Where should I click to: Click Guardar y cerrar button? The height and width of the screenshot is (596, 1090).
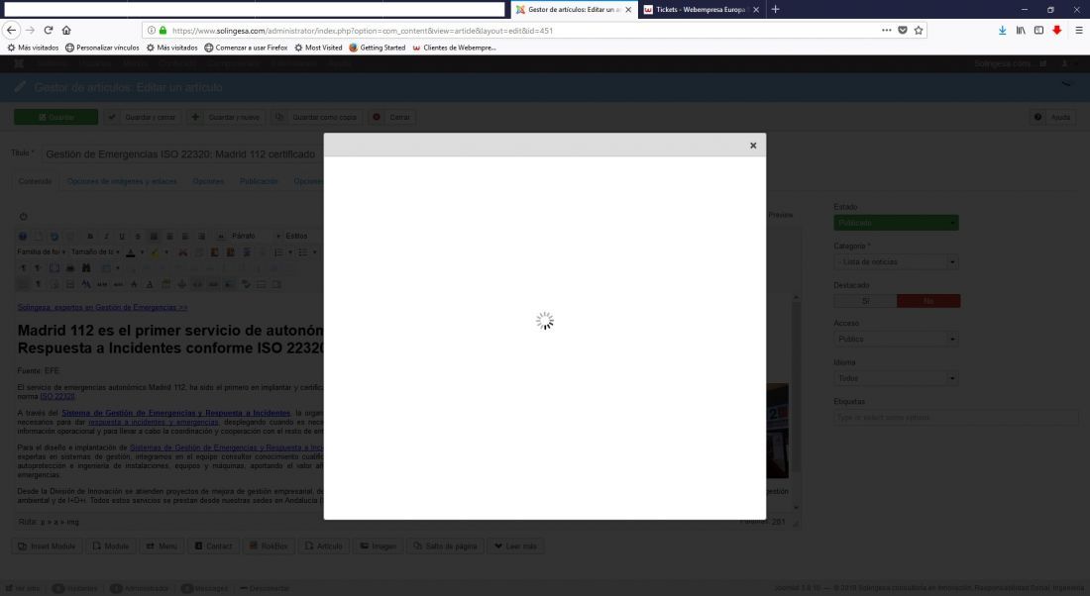point(143,117)
